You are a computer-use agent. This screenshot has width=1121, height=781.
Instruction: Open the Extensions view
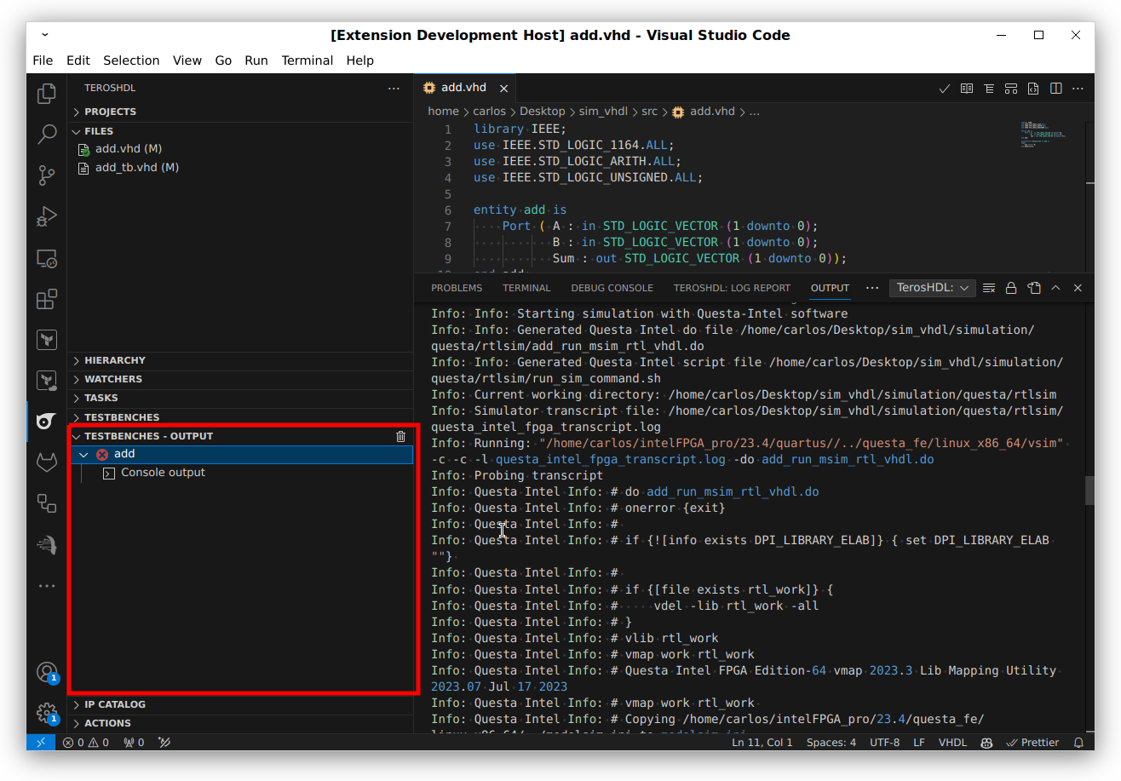click(47, 299)
